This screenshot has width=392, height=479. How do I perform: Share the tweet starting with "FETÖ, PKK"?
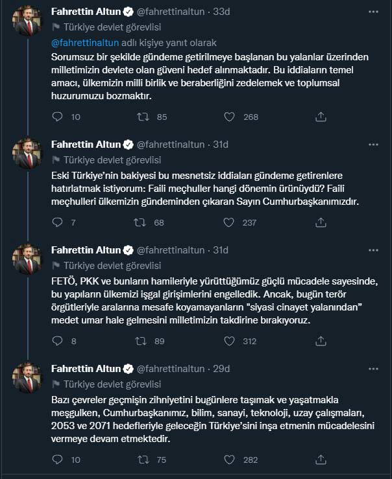coord(320,341)
